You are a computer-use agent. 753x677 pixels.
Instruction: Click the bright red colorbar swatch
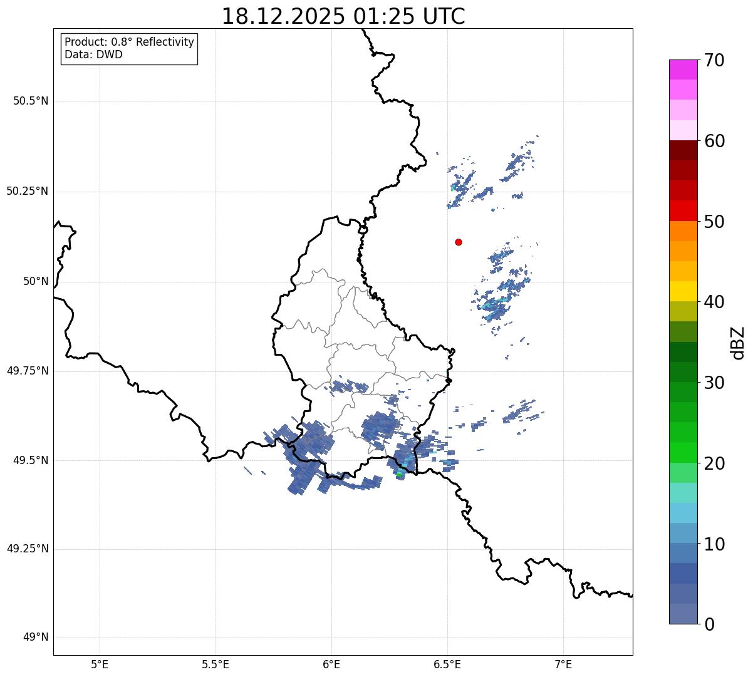(x=683, y=210)
